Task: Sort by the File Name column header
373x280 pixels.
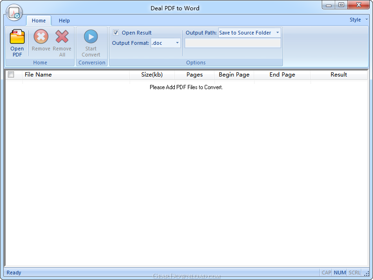Action: click(x=76, y=75)
